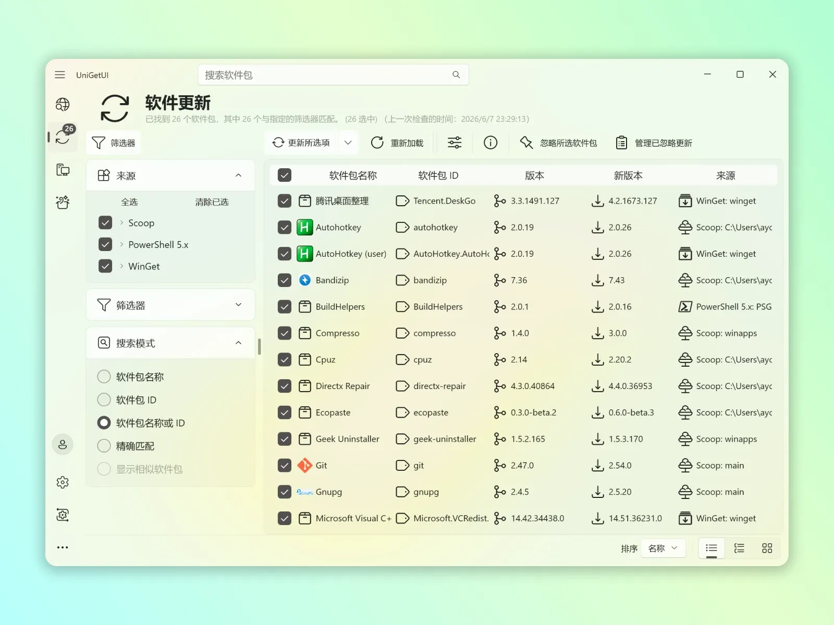This screenshot has width=834, height=625.
Task: Open Installed Packages sidebar icon
Action: click(63, 170)
